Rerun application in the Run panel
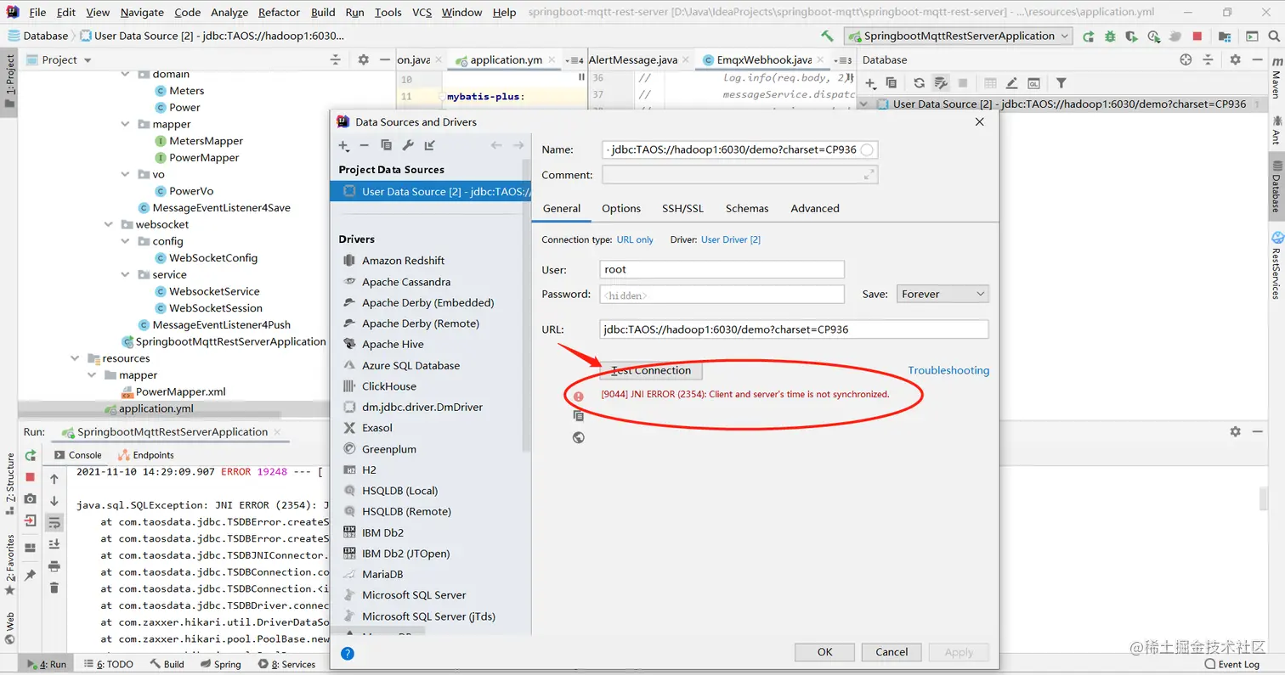This screenshot has height=675, width=1285. [x=31, y=456]
